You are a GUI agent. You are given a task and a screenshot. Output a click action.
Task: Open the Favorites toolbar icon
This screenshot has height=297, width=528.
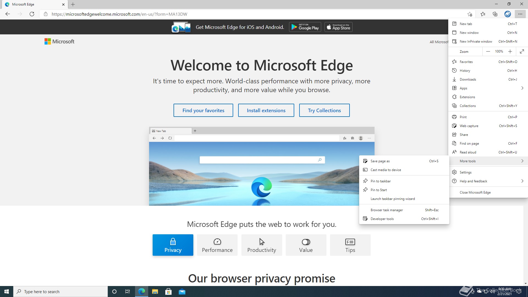click(483, 14)
